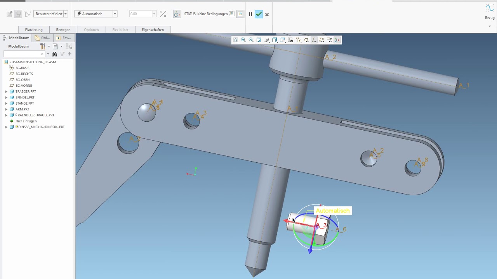
Task: Click the Bezug datum ribbon button
Action: click(x=490, y=12)
